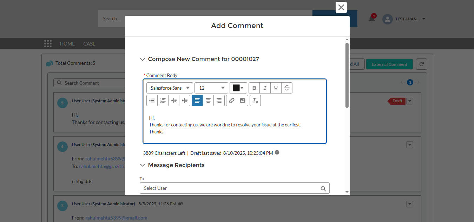The width and height of the screenshot is (475, 222).
Task: Insert an image into comment
Action: [x=242, y=100]
